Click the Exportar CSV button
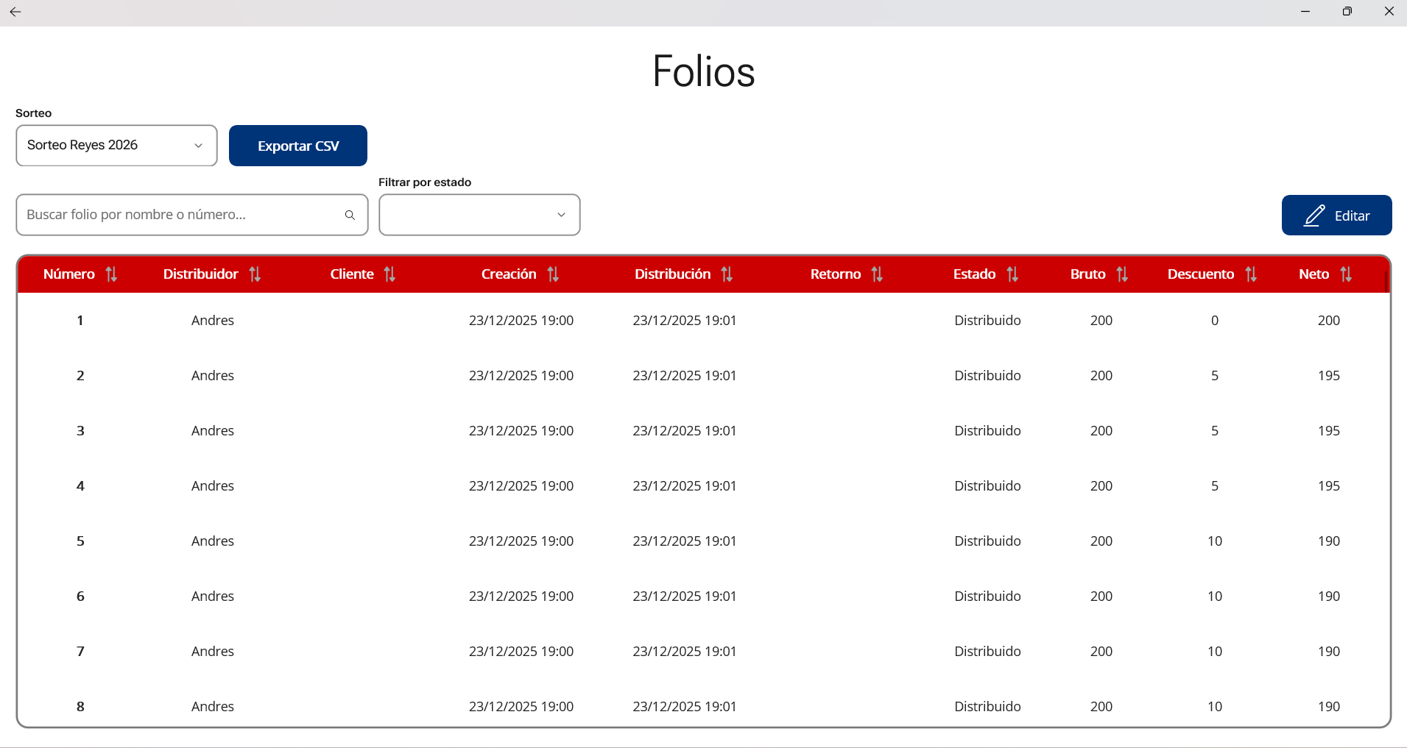 (x=298, y=146)
